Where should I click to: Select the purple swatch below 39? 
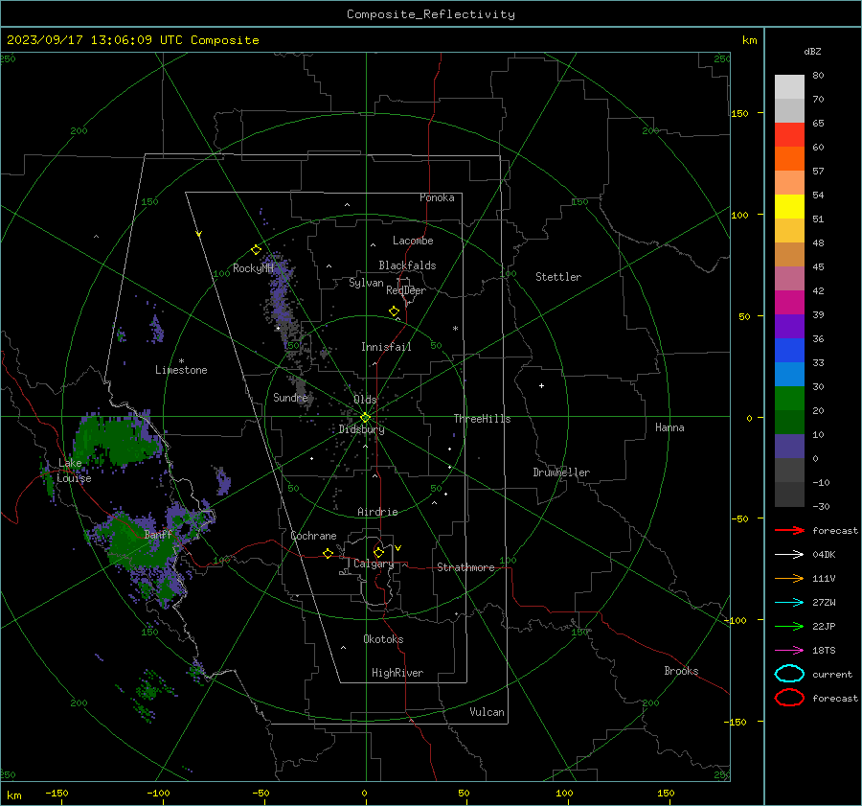point(789,327)
